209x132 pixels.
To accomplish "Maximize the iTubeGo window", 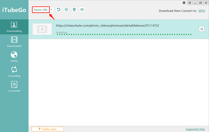I will 200,3.
